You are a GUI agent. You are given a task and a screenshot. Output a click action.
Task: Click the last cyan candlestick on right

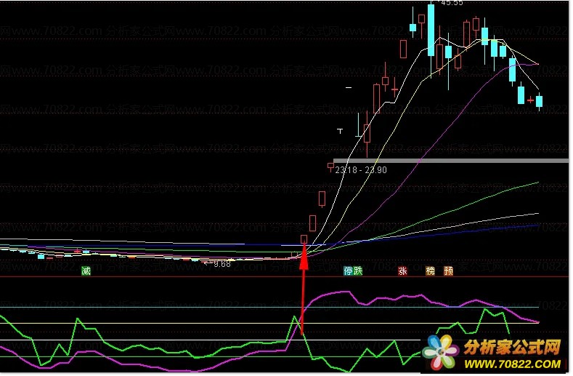[539, 101]
